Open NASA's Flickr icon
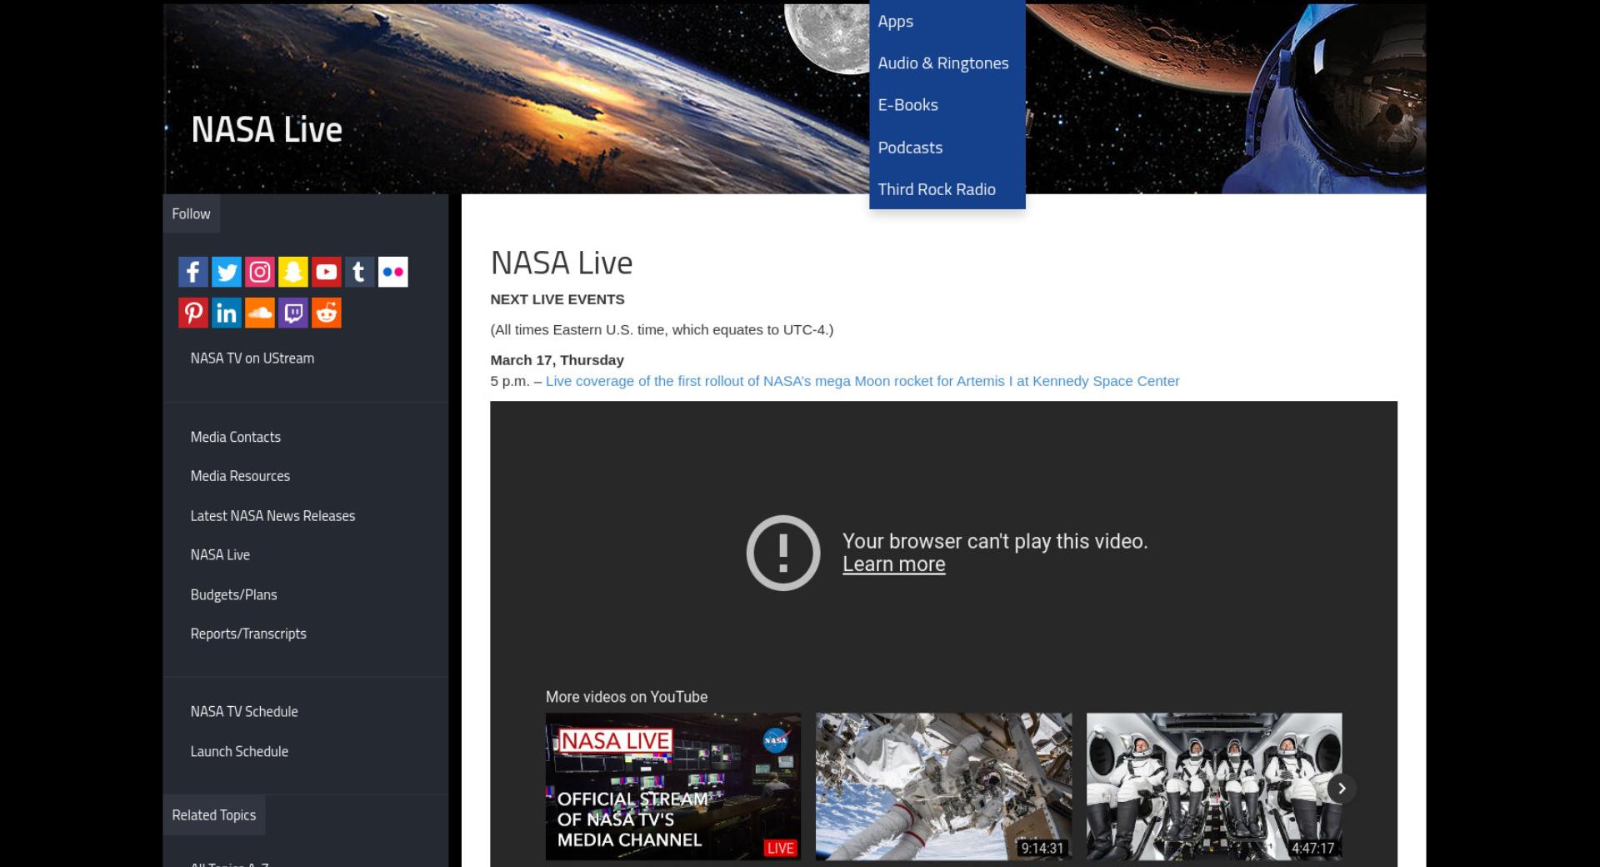The height and width of the screenshot is (867, 1600). tap(392, 272)
